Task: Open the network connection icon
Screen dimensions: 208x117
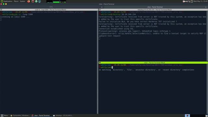Action: [x=189, y=1]
